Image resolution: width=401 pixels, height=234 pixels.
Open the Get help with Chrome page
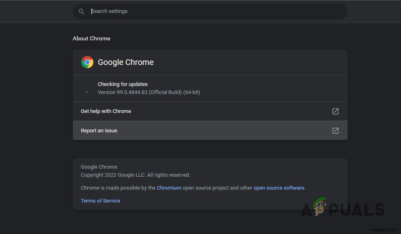click(106, 111)
